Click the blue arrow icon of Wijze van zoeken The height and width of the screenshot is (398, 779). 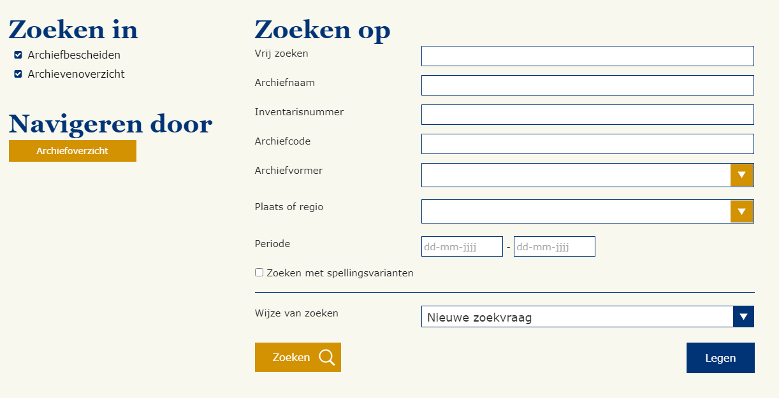(743, 316)
